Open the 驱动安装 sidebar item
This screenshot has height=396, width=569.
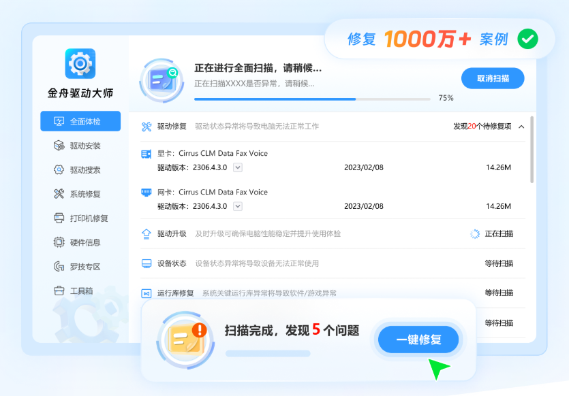(80, 146)
